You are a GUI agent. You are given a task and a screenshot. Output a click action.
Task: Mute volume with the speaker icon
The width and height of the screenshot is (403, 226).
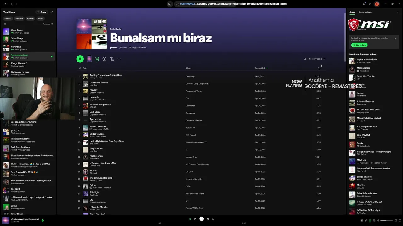click(x=378, y=220)
